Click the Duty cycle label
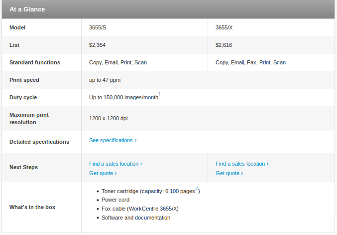This screenshot has width=337, height=235. (23, 98)
